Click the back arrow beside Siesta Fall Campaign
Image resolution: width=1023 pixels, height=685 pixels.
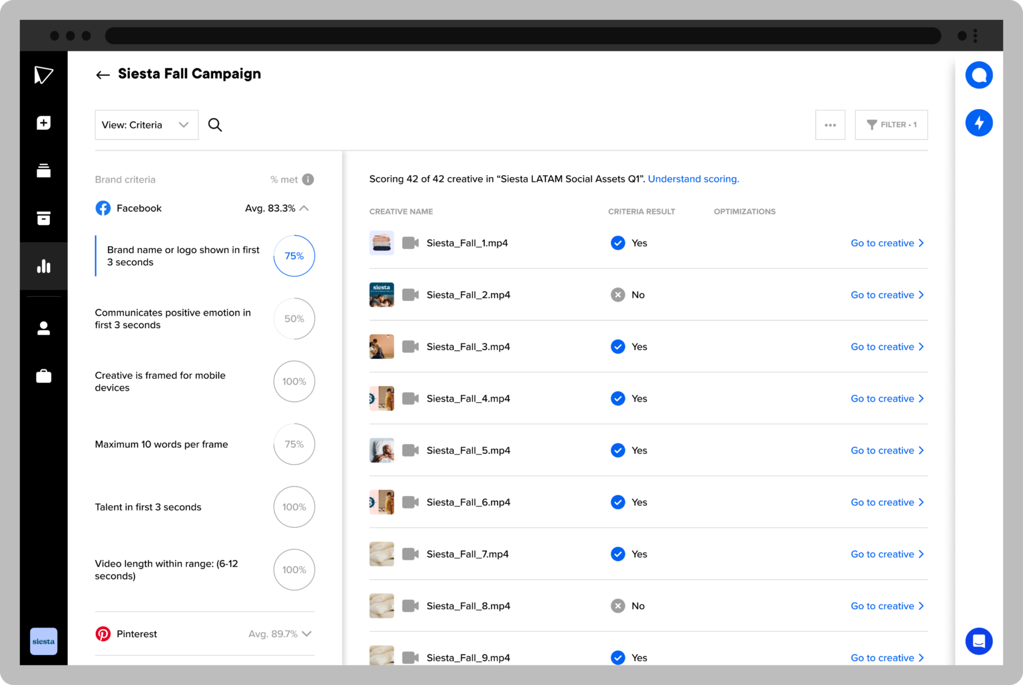[103, 75]
